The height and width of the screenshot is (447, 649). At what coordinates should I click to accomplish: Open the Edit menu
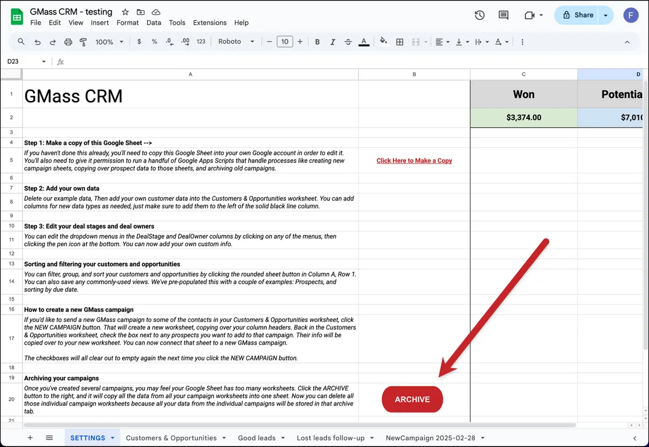pyautogui.click(x=55, y=23)
